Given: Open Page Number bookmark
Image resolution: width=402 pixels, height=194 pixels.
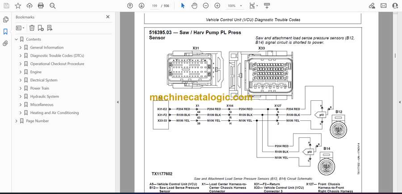Looking at the screenshot, I should point(37,121).
